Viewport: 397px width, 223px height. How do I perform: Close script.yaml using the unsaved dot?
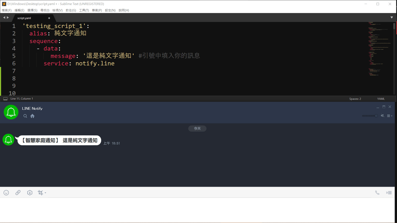(x=49, y=18)
